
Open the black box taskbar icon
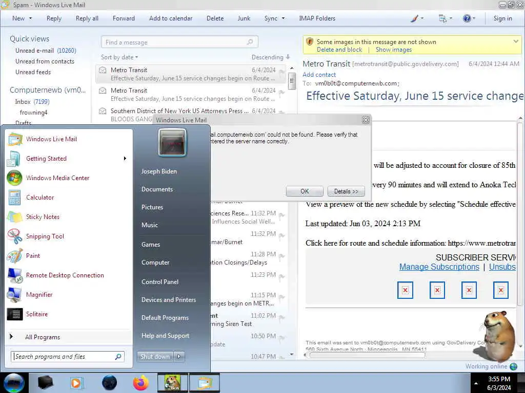(45, 383)
